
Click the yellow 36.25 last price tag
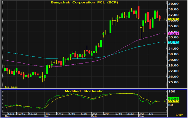tap(174, 19)
